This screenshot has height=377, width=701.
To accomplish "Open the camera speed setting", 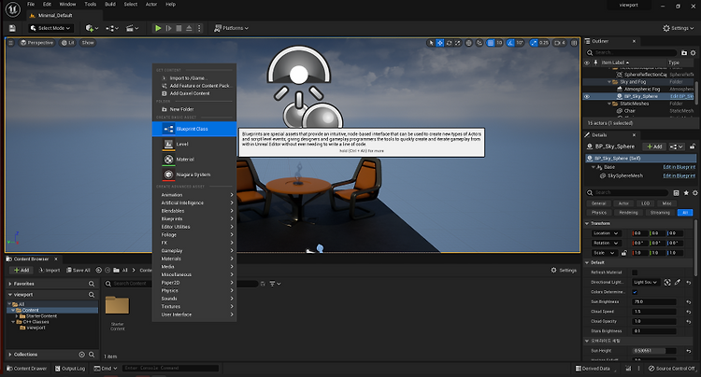I will pyautogui.click(x=560, y=43).
